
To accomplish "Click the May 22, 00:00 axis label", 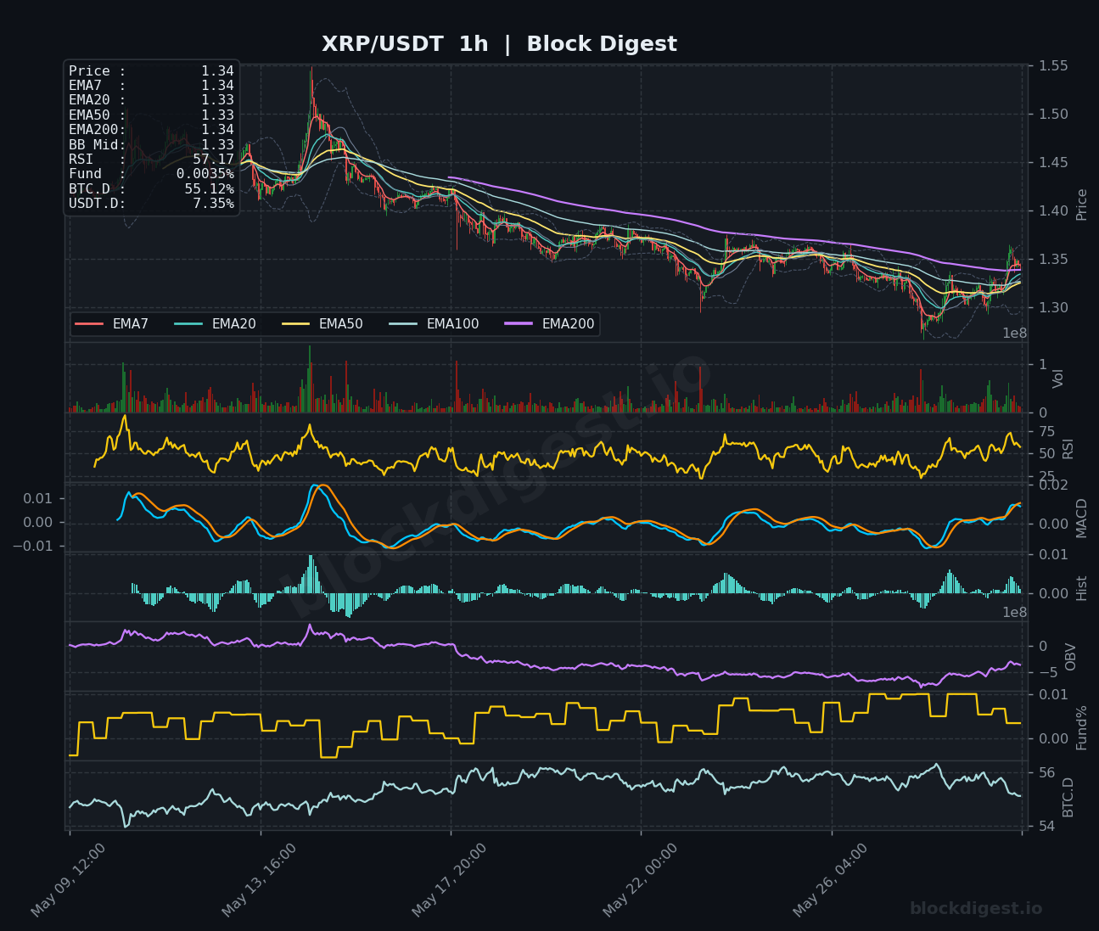I will click(641, 879).
